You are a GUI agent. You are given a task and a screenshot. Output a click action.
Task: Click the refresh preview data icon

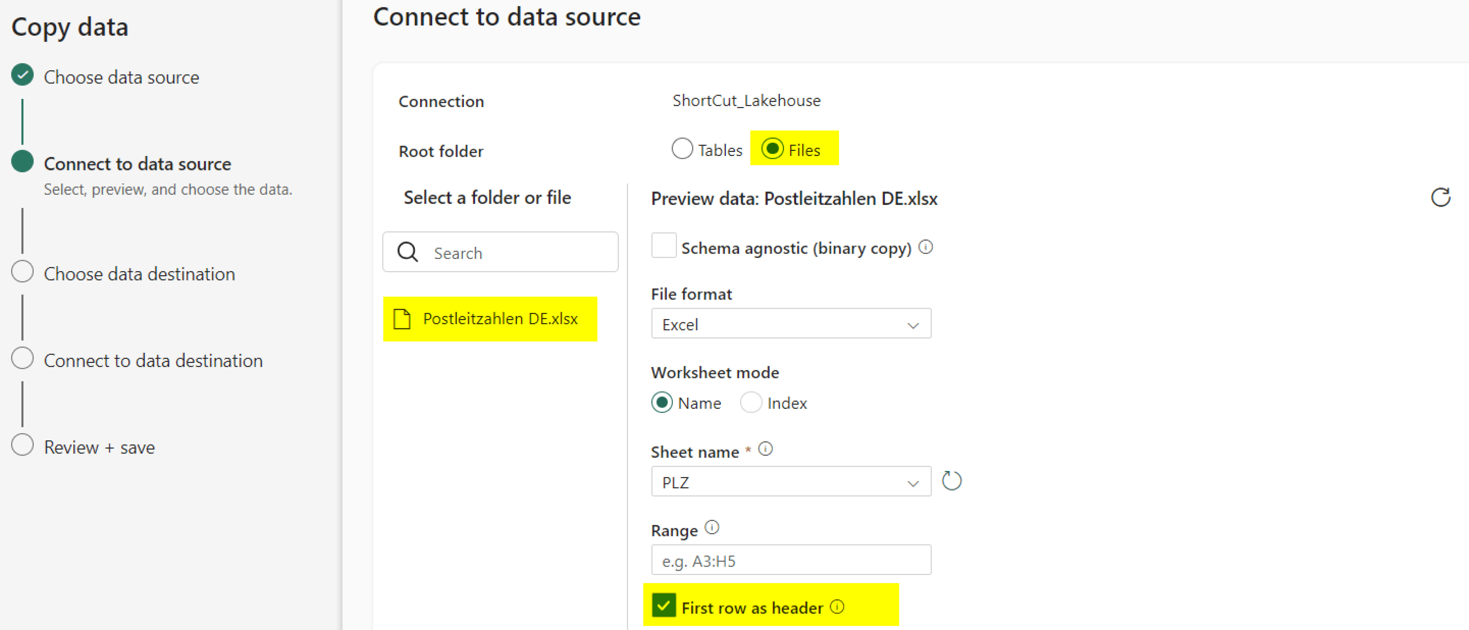tap(1440, 197)
